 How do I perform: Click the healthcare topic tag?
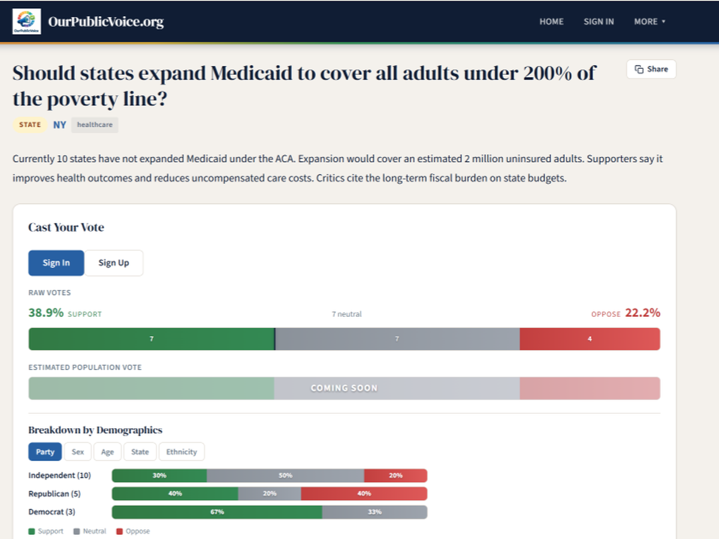95,125
